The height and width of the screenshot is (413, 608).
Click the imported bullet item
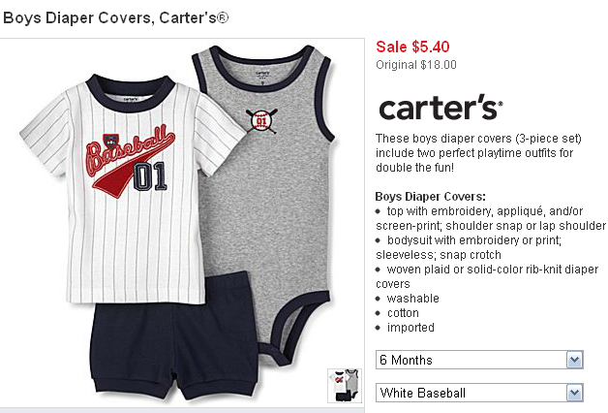pyautogui.click(x=410, y=328)
